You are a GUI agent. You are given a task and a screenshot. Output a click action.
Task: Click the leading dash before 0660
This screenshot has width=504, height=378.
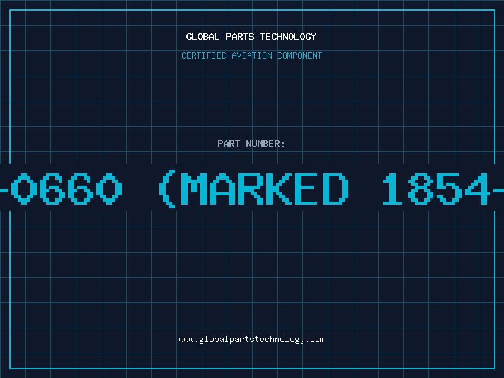(x=4, y=191)
